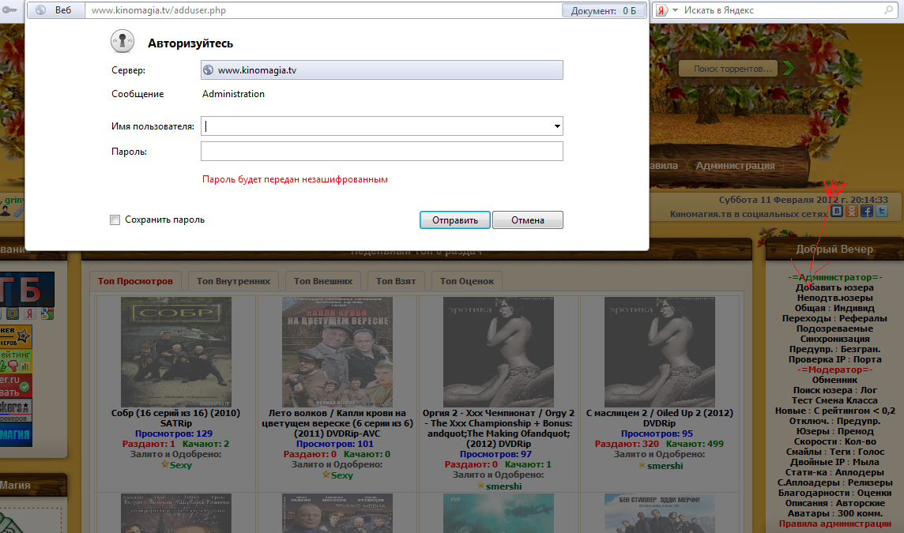The image size is (904, 533).
Task: Click the green arrow torrent search button
Action: click(x=789, y=68)
